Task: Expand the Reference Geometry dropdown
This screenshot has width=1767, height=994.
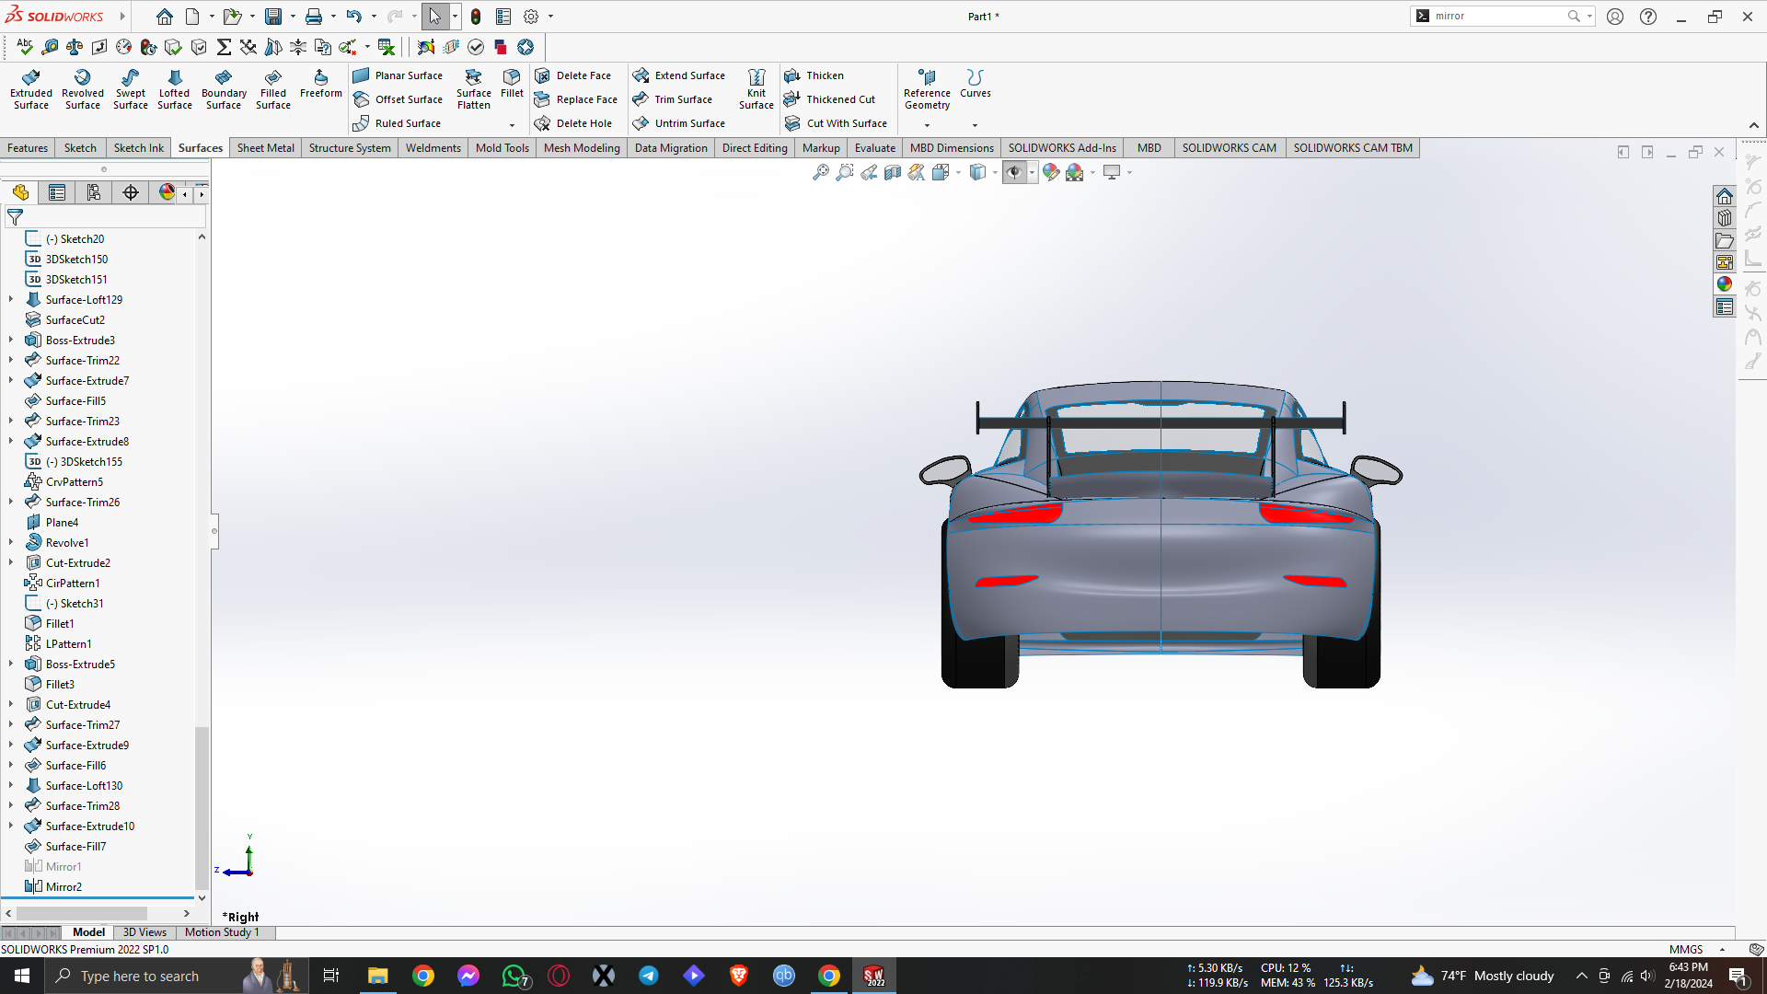Action: click(927, 125)
